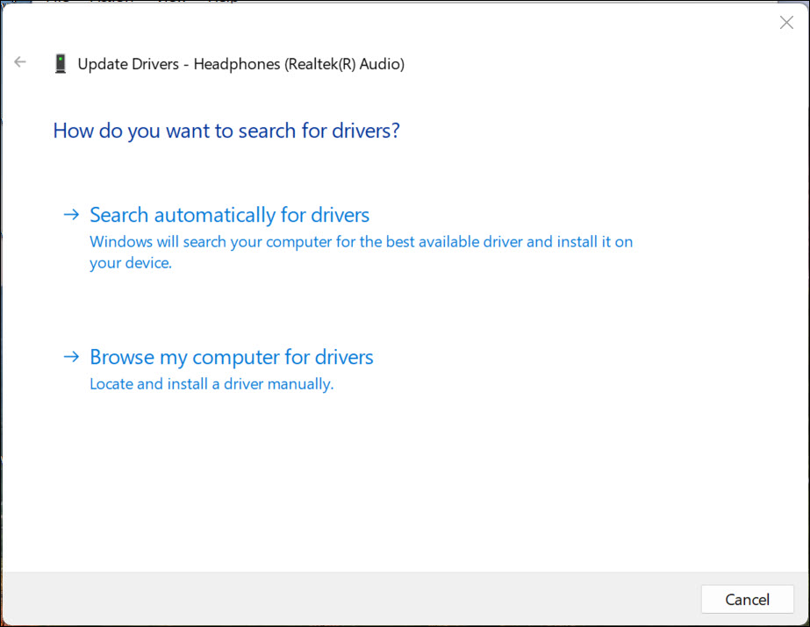Click the headphones device icon in the title
Viewport: 810px width, 627px height.
pos(60,63)
